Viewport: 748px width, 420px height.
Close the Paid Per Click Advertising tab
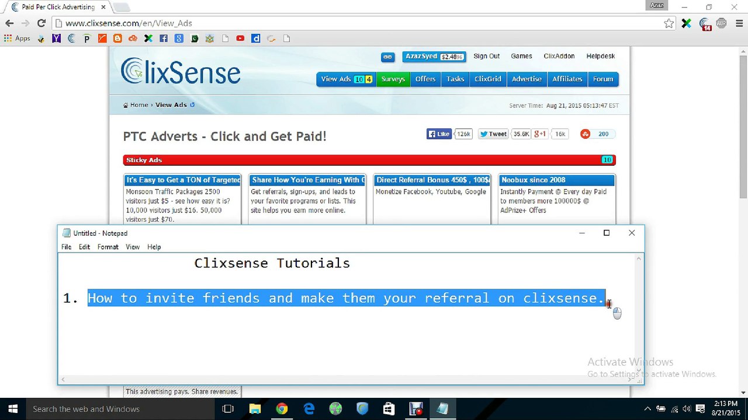103,7
